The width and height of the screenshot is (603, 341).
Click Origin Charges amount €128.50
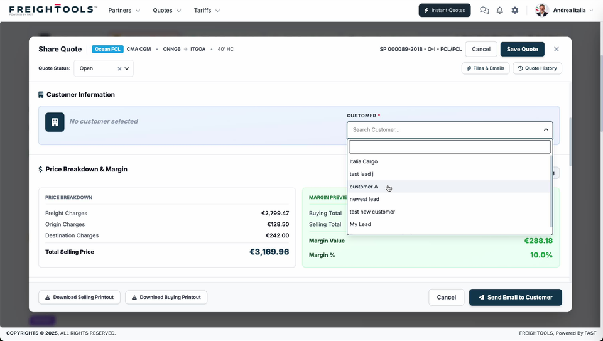click(278, 225)
